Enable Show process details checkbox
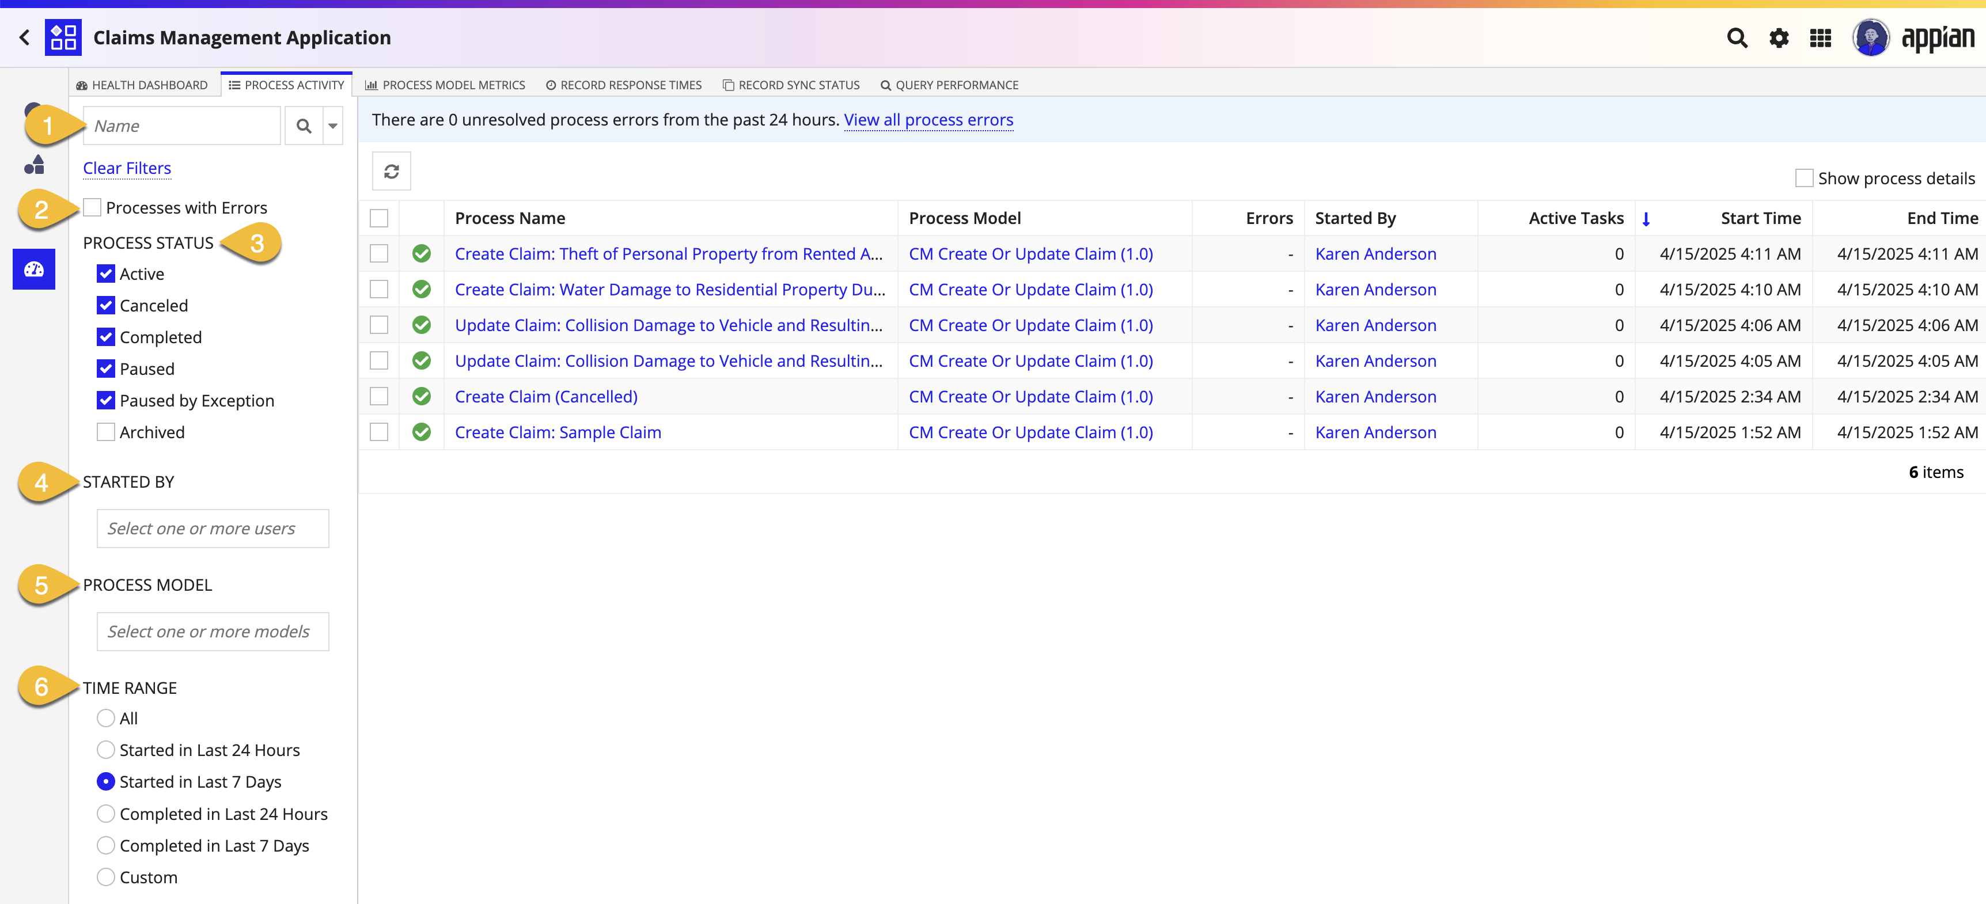This screenshot has width=1986, height=904. coord(1804,178)
